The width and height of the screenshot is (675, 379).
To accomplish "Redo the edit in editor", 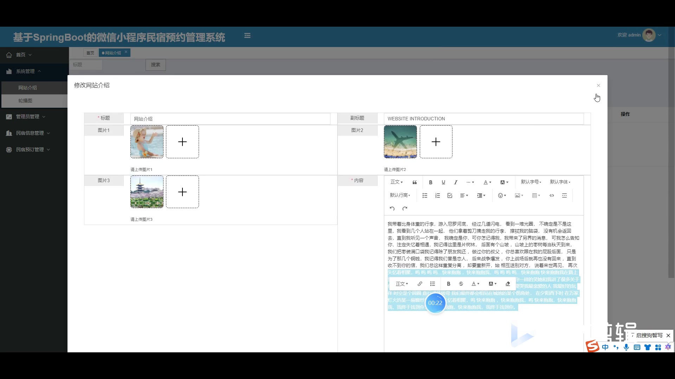I will [x=405, y=208].
